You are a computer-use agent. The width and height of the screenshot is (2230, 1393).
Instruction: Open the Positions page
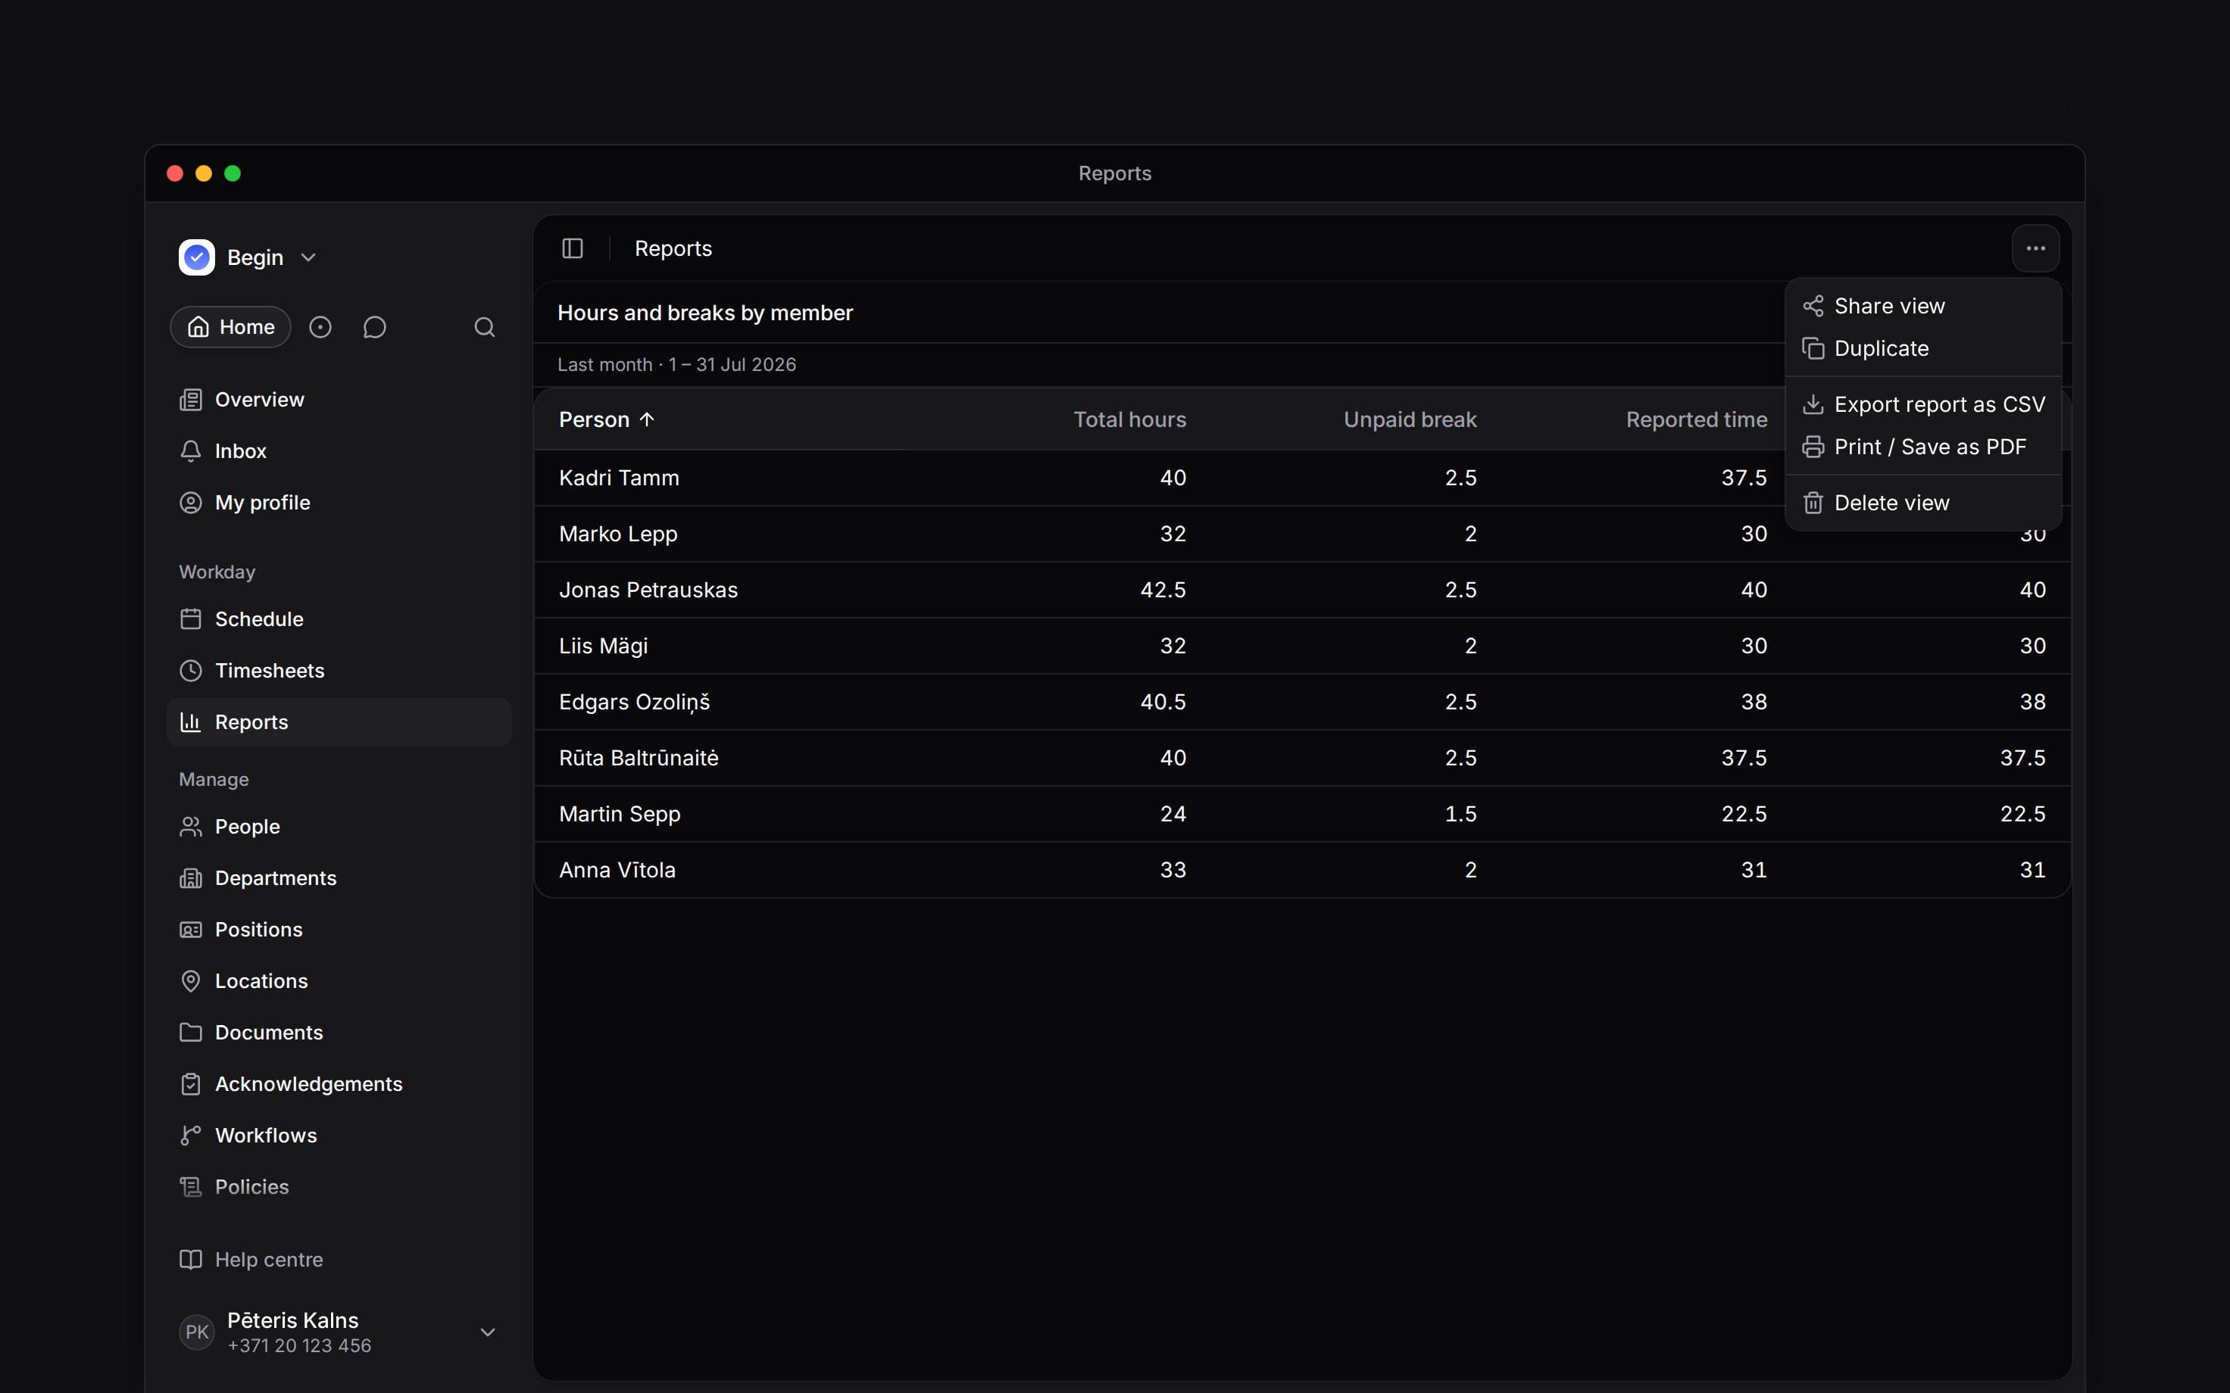(x=338, y=930)
